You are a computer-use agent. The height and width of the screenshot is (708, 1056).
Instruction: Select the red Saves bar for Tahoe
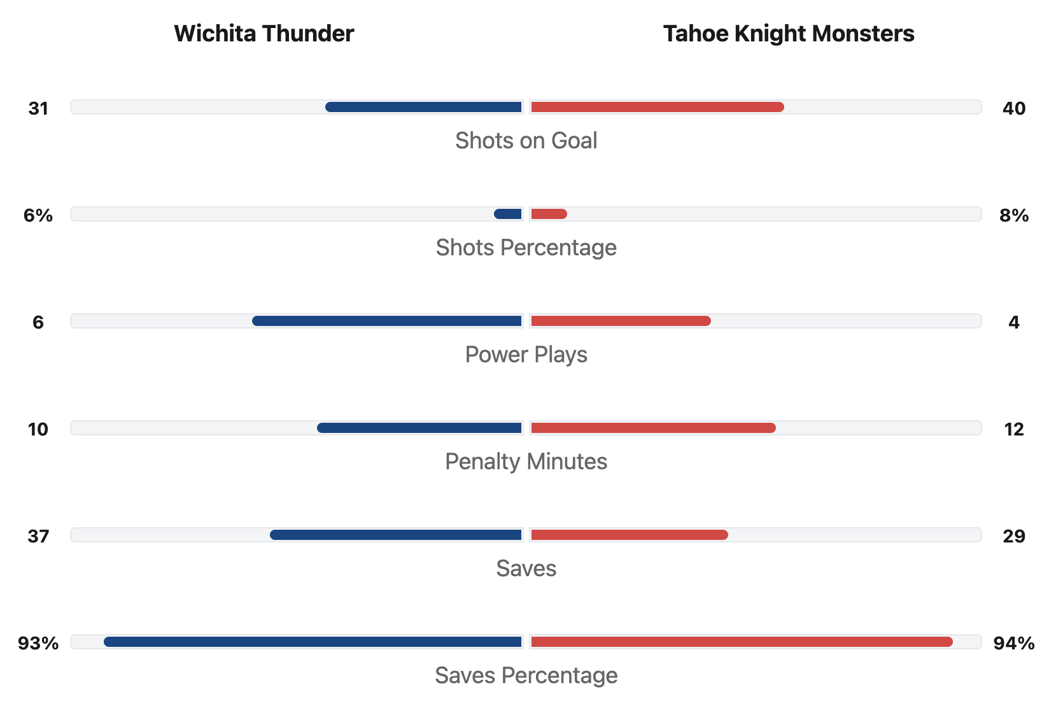pyautogui.click(x=630, y=535)
